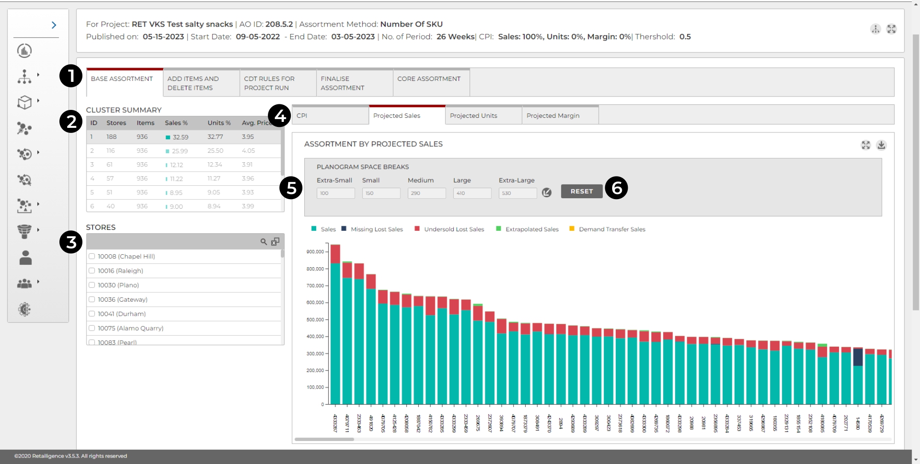920x464 pixels.
Task: Click the chart's horizontal scrollbar
Action: [x=324, y=439]
